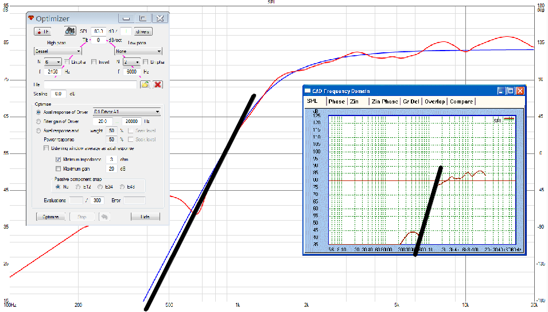
Task: Click the TF button in Optimizer
Action: coord(42,32)
